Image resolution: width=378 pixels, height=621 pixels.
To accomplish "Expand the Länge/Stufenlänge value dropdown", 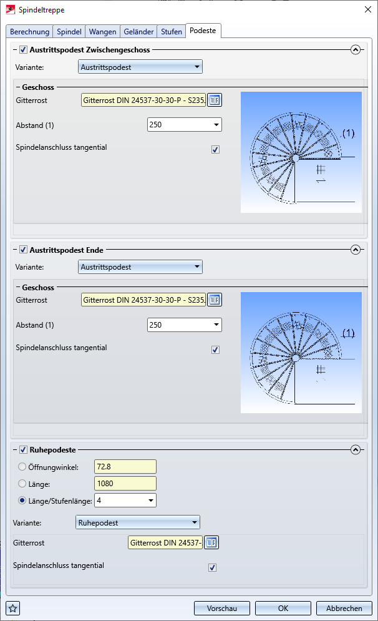I will (x=150, y=501).
